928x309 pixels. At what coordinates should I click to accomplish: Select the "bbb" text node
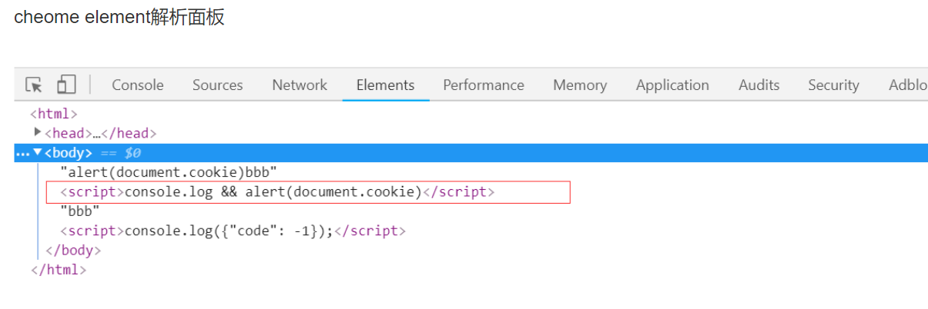(x=80, y=211)
